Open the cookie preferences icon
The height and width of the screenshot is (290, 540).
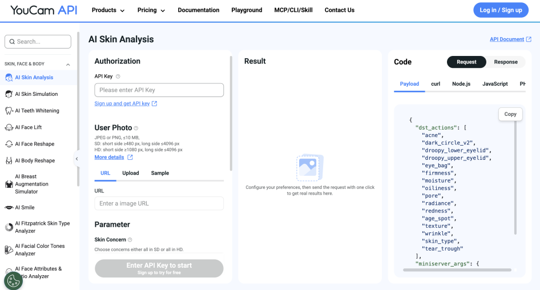(x=14, y=281)
